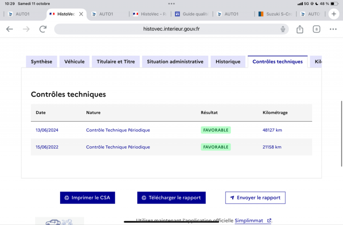This screenshot has height=225, width=343.
Task: Reload the page with the refresh icon
Action: pyautogui.click(x=43, y=29)
